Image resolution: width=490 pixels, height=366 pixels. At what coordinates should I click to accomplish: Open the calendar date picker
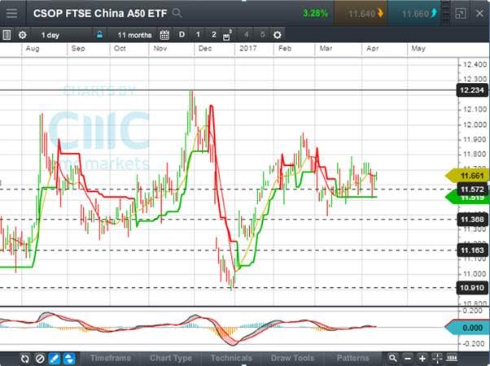[164, 35]
